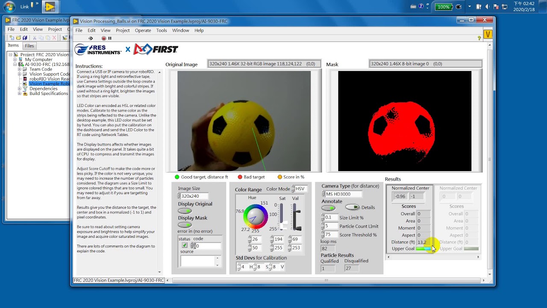The height and width of the screenshot is (308, 547).
Task: Click the network tray icon
Action: (x=506, y=7)
